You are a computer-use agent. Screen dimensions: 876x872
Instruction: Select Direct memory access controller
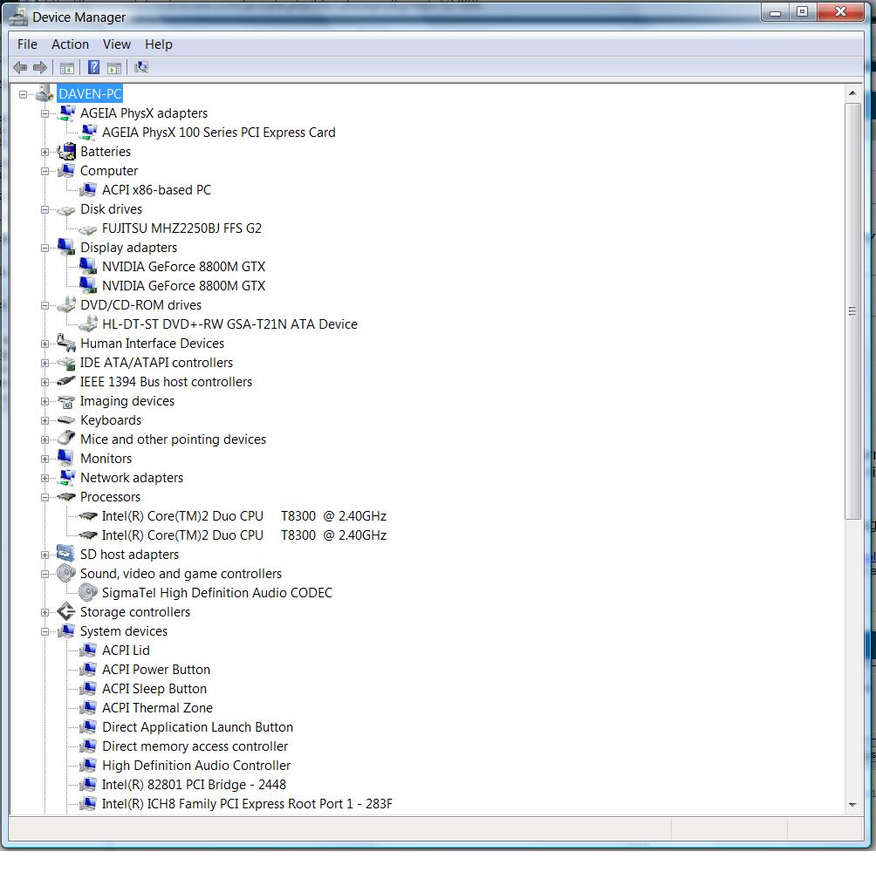195,746
